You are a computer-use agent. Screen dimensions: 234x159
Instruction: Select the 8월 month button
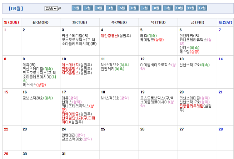coord(156,8)
